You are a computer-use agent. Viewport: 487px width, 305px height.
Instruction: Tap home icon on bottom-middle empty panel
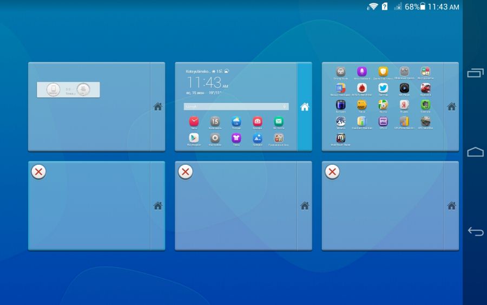(305, 206)
